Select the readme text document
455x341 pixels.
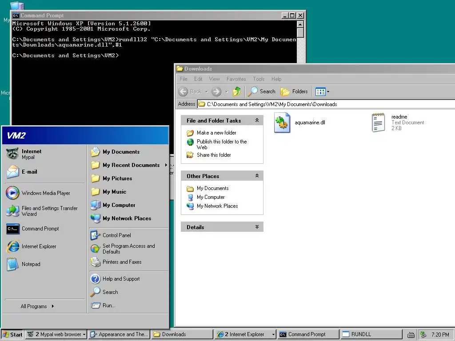click(398, 123)
